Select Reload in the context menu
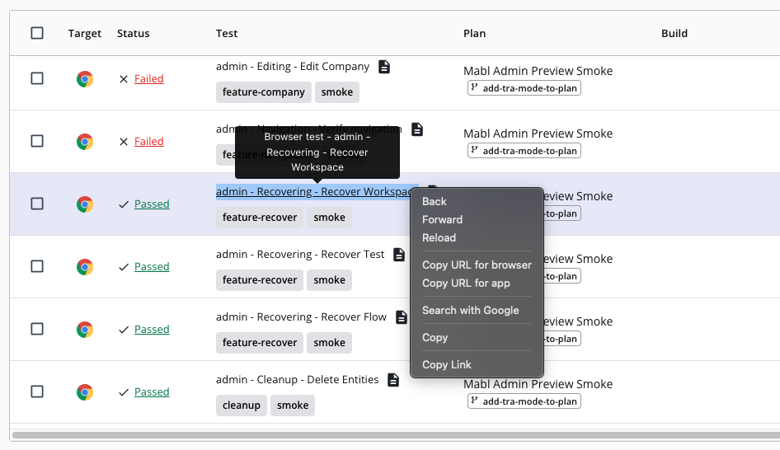Screen dimensions: 780x450 click(x=439, y=237)
